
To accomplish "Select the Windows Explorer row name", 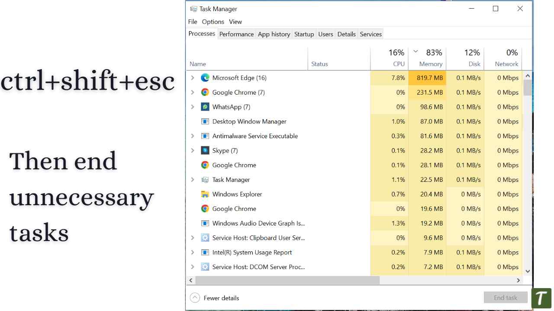I will [237, 194].
